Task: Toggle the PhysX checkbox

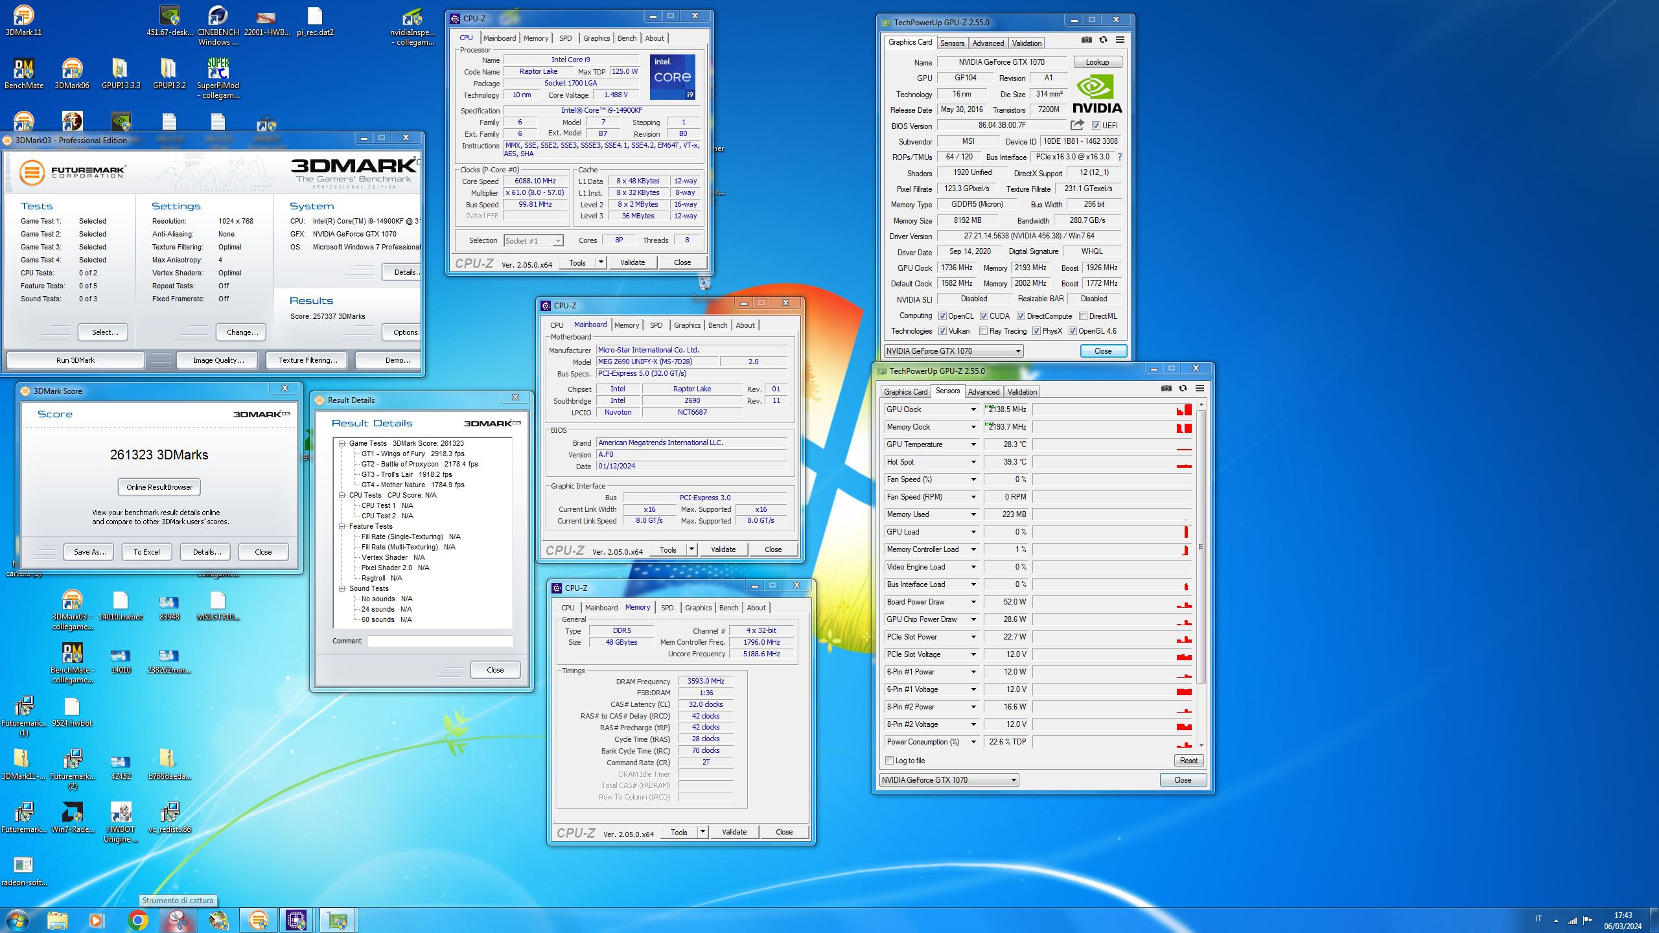Action: [x=1036, y=331]
